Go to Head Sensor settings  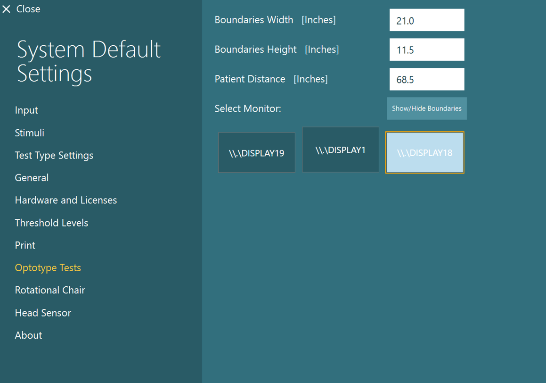click(43, 313)
